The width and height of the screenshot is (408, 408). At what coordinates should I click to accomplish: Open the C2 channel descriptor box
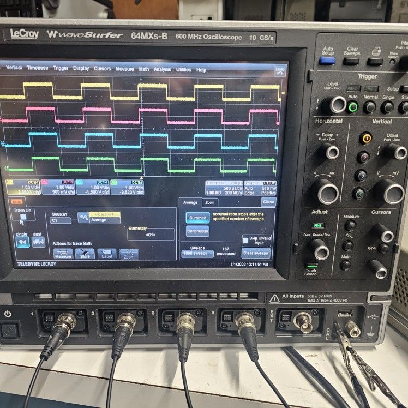[x=58, y=187]
